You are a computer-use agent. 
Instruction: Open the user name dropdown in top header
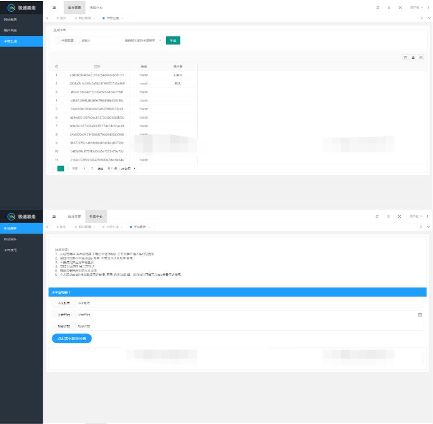[x=416, y=8]
